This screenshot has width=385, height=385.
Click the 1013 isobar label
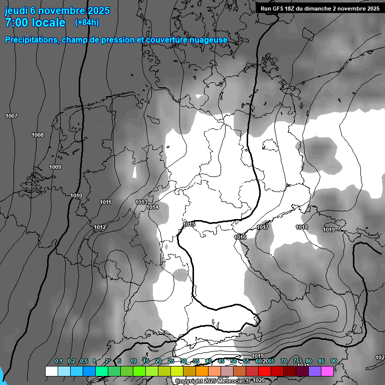141,203
